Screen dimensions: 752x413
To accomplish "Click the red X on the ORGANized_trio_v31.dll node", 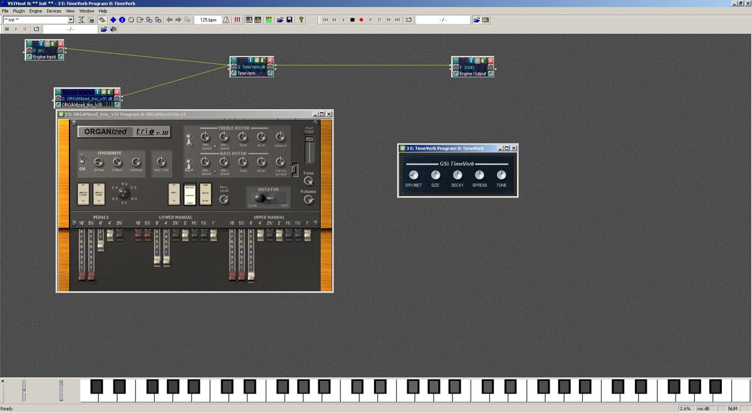I will (117, 92).
